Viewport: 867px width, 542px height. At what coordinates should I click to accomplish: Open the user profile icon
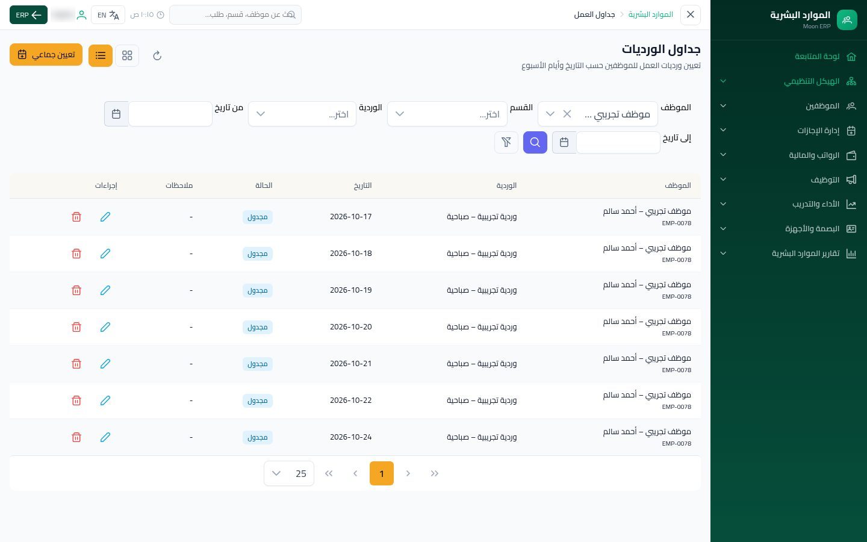click(x=81, y=15)
